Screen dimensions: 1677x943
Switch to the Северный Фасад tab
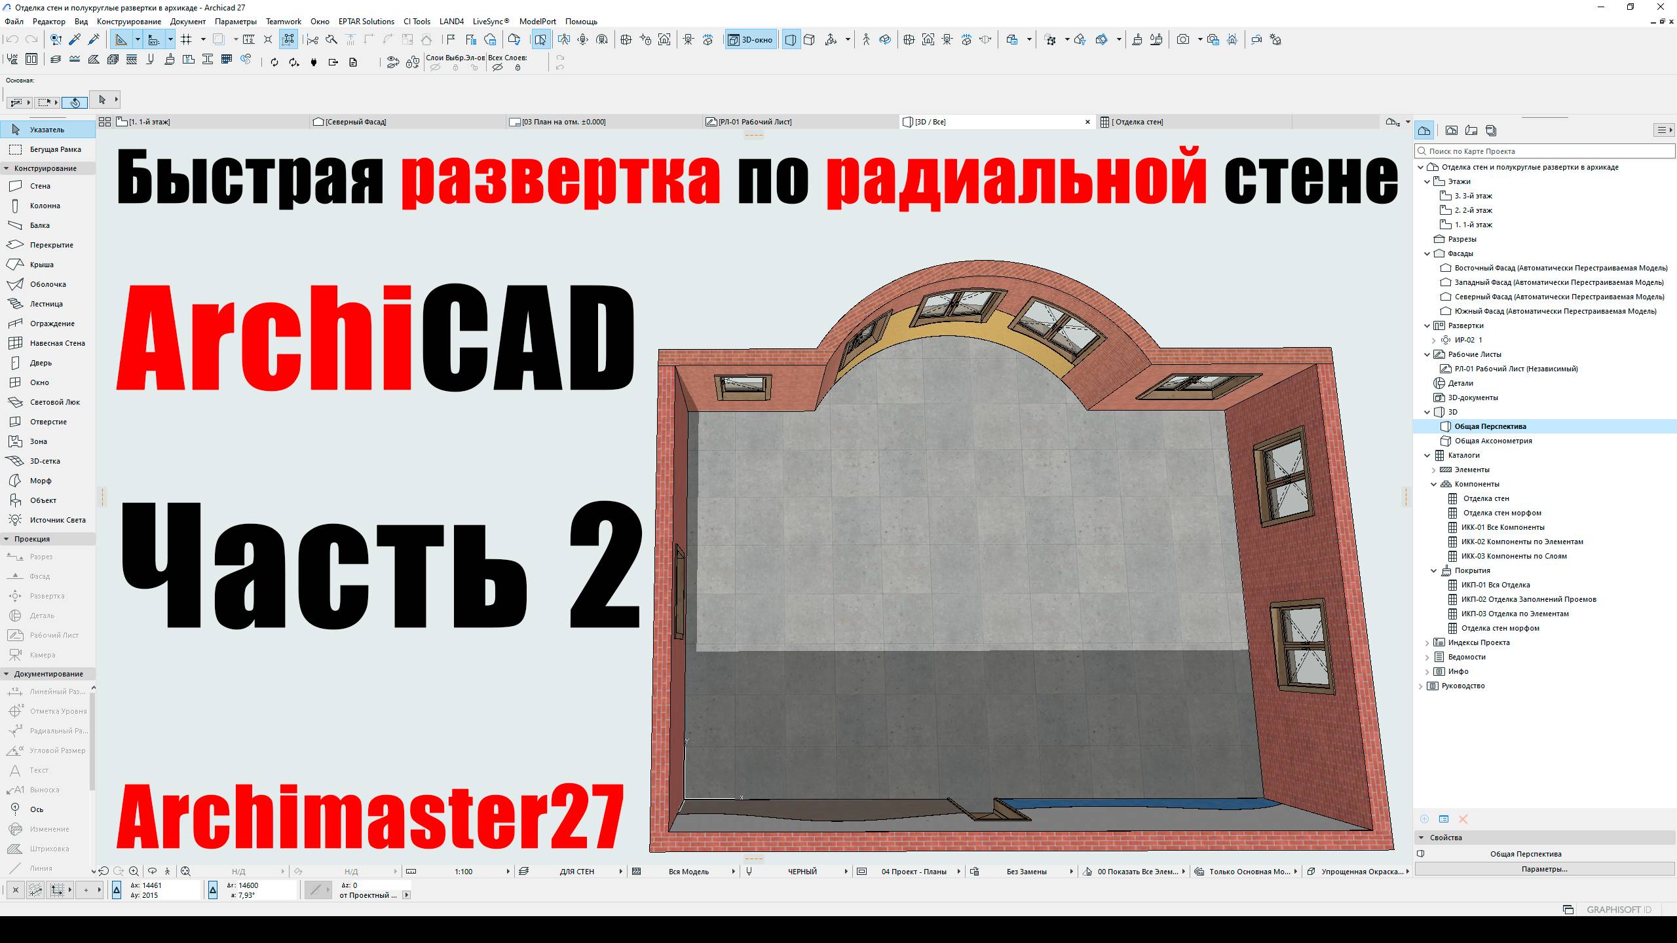point(354,121)
